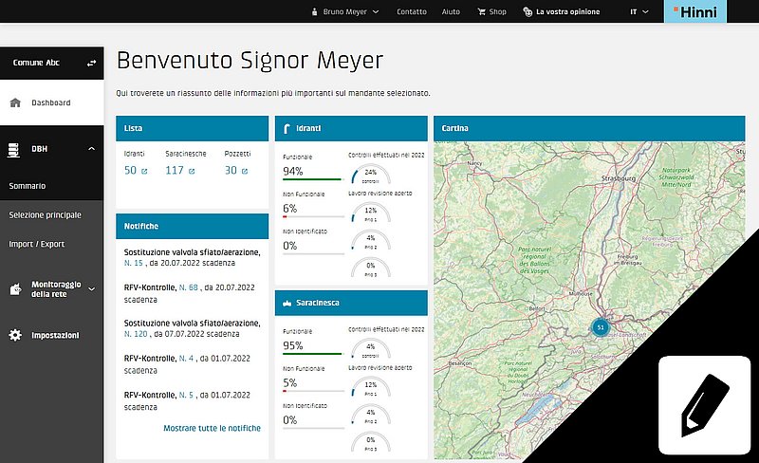This screenshot has width=759, height=463.
Task: Click the swap arrows beside Comune Abc
Action: tap(91, 63)
